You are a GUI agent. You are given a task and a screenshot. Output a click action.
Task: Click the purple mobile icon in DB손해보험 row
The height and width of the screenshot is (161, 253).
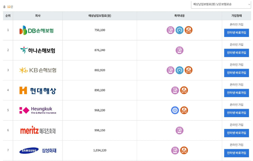tap(170, 30)
